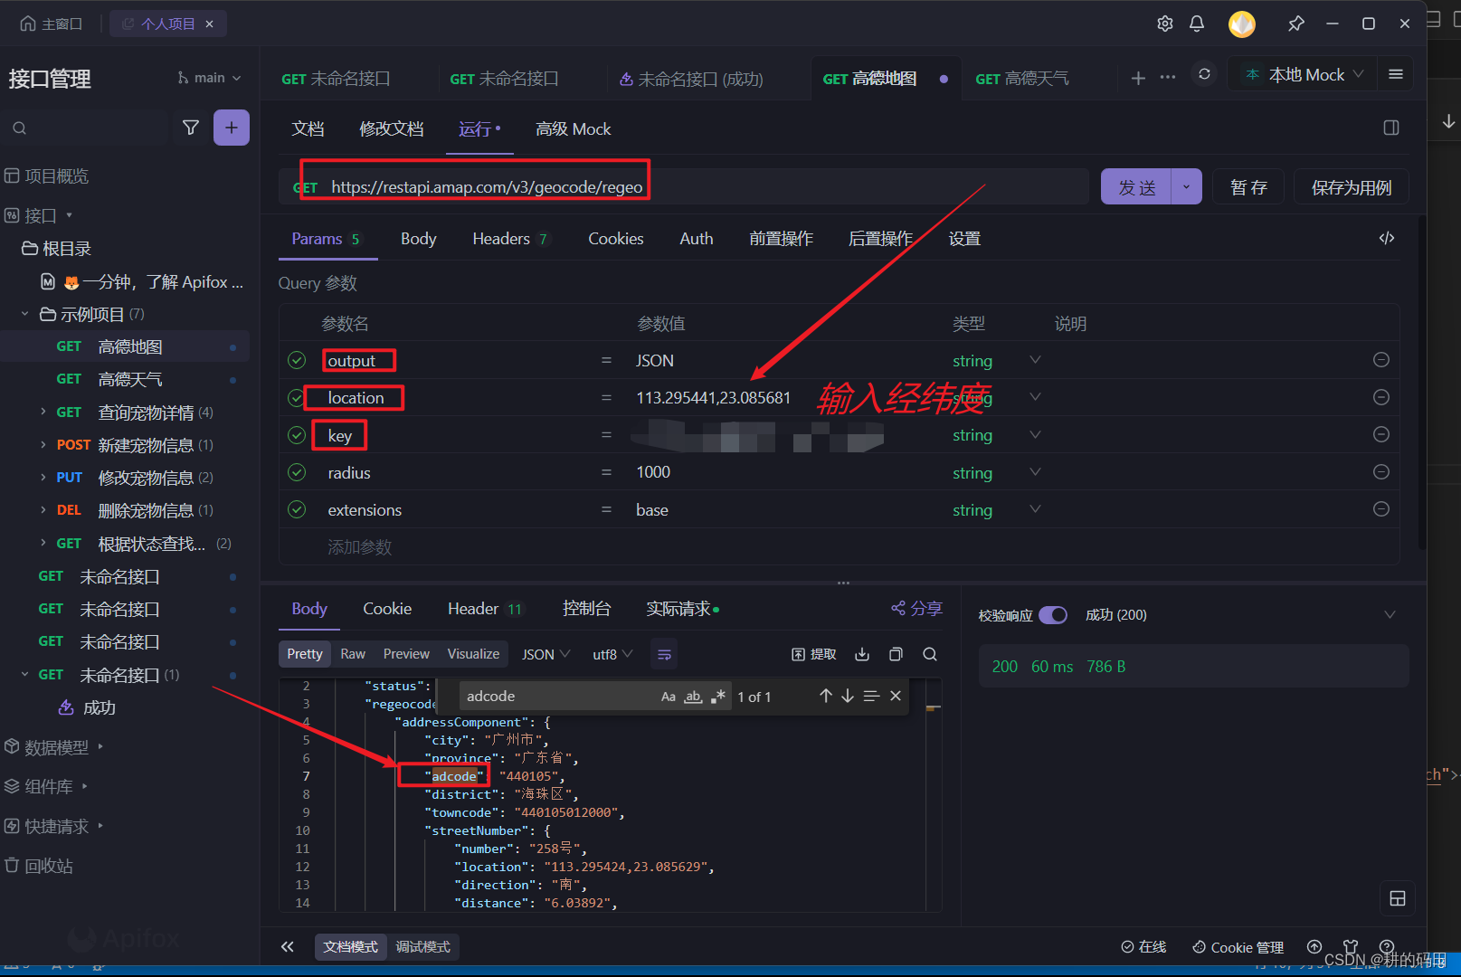Viewport: 1461px width, 977px height.
Task: Click the 暂存 button
Action: point(1248,186)
